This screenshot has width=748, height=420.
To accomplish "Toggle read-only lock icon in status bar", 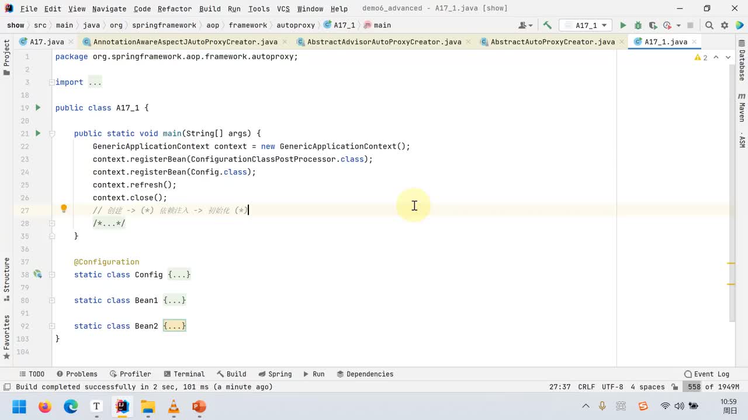I will [x=675, y=387].
